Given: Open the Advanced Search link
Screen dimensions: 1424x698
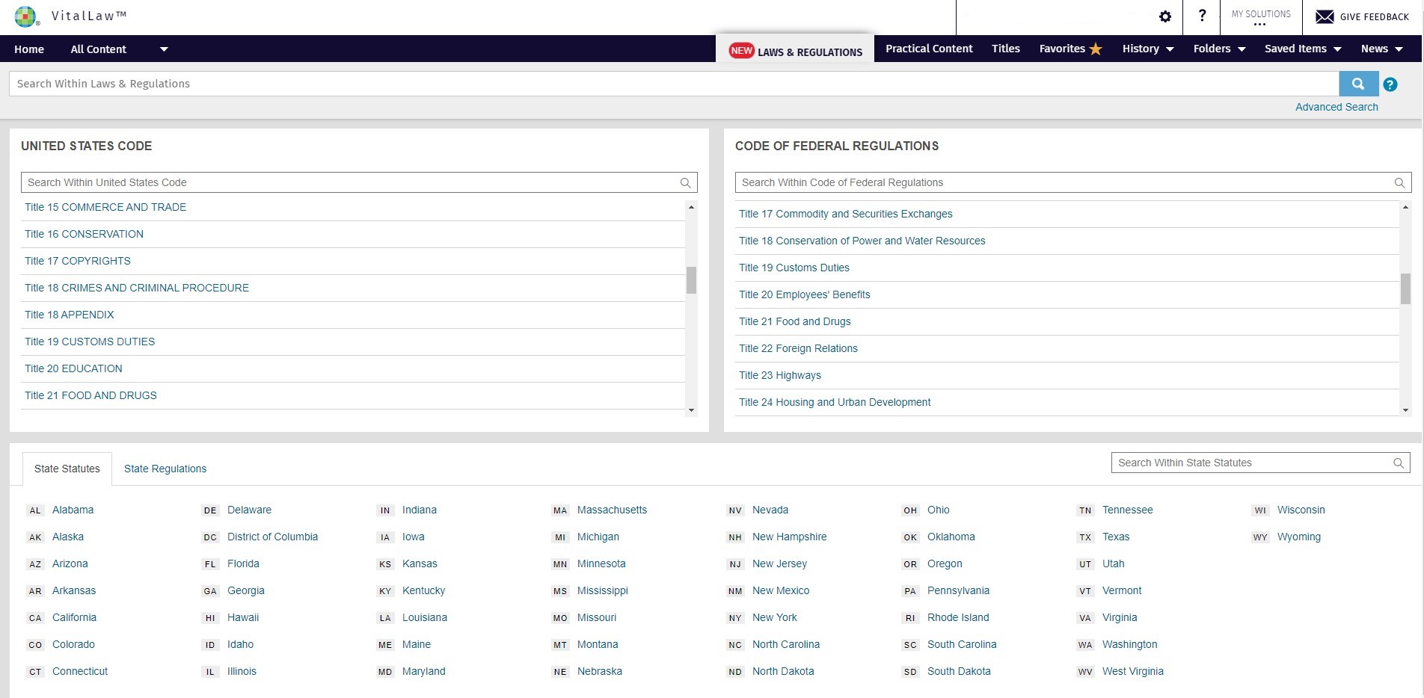Looking at the screenshot, I should [x=1336, y=107].
